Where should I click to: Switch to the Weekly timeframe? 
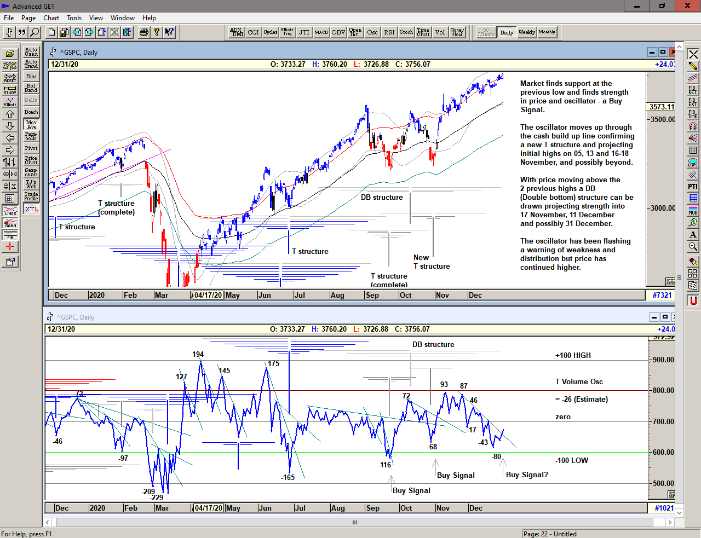click(x=526, y=32)
